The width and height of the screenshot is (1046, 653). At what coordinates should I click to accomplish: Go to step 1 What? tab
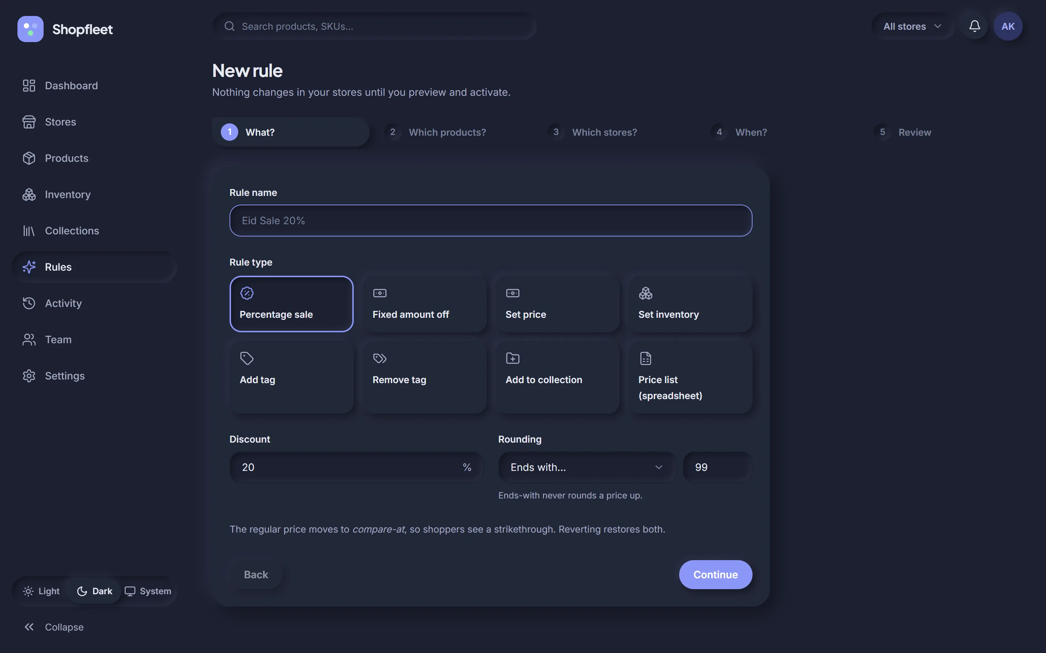click(291, 132)
